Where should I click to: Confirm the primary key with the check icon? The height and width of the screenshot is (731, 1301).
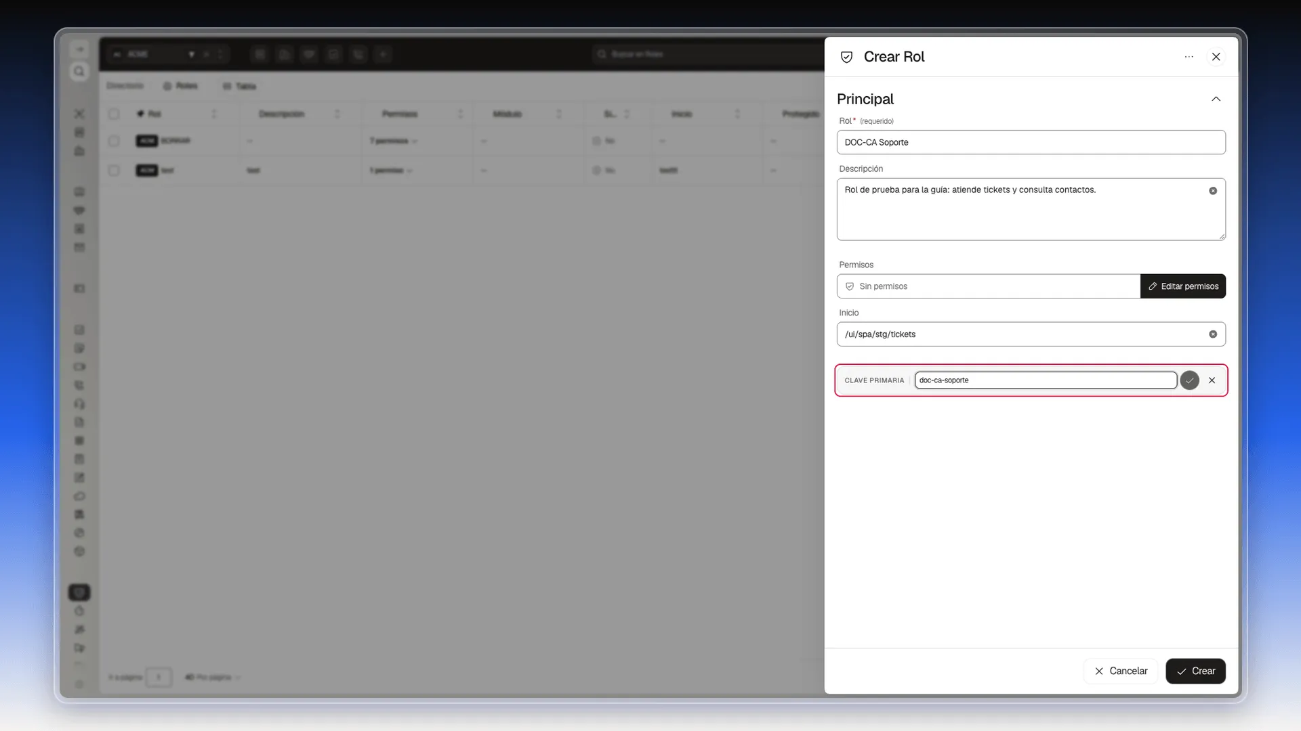tap(1190, 380)
